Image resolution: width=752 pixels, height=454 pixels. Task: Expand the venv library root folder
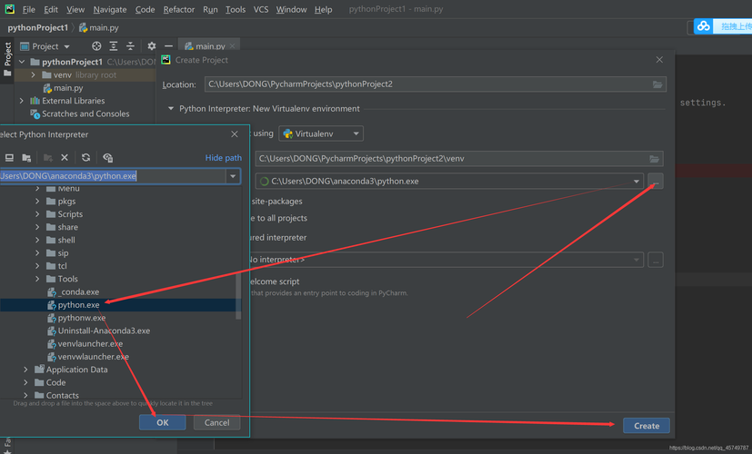pos(33,75)
